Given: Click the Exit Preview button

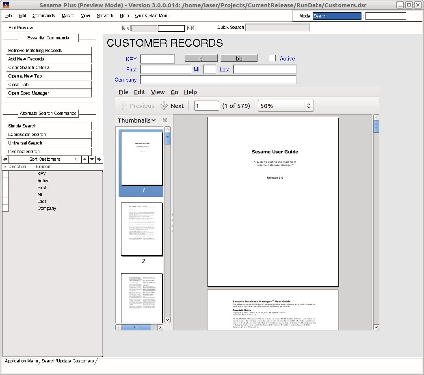Looking at the screenshot, I should tap(21, 28).
